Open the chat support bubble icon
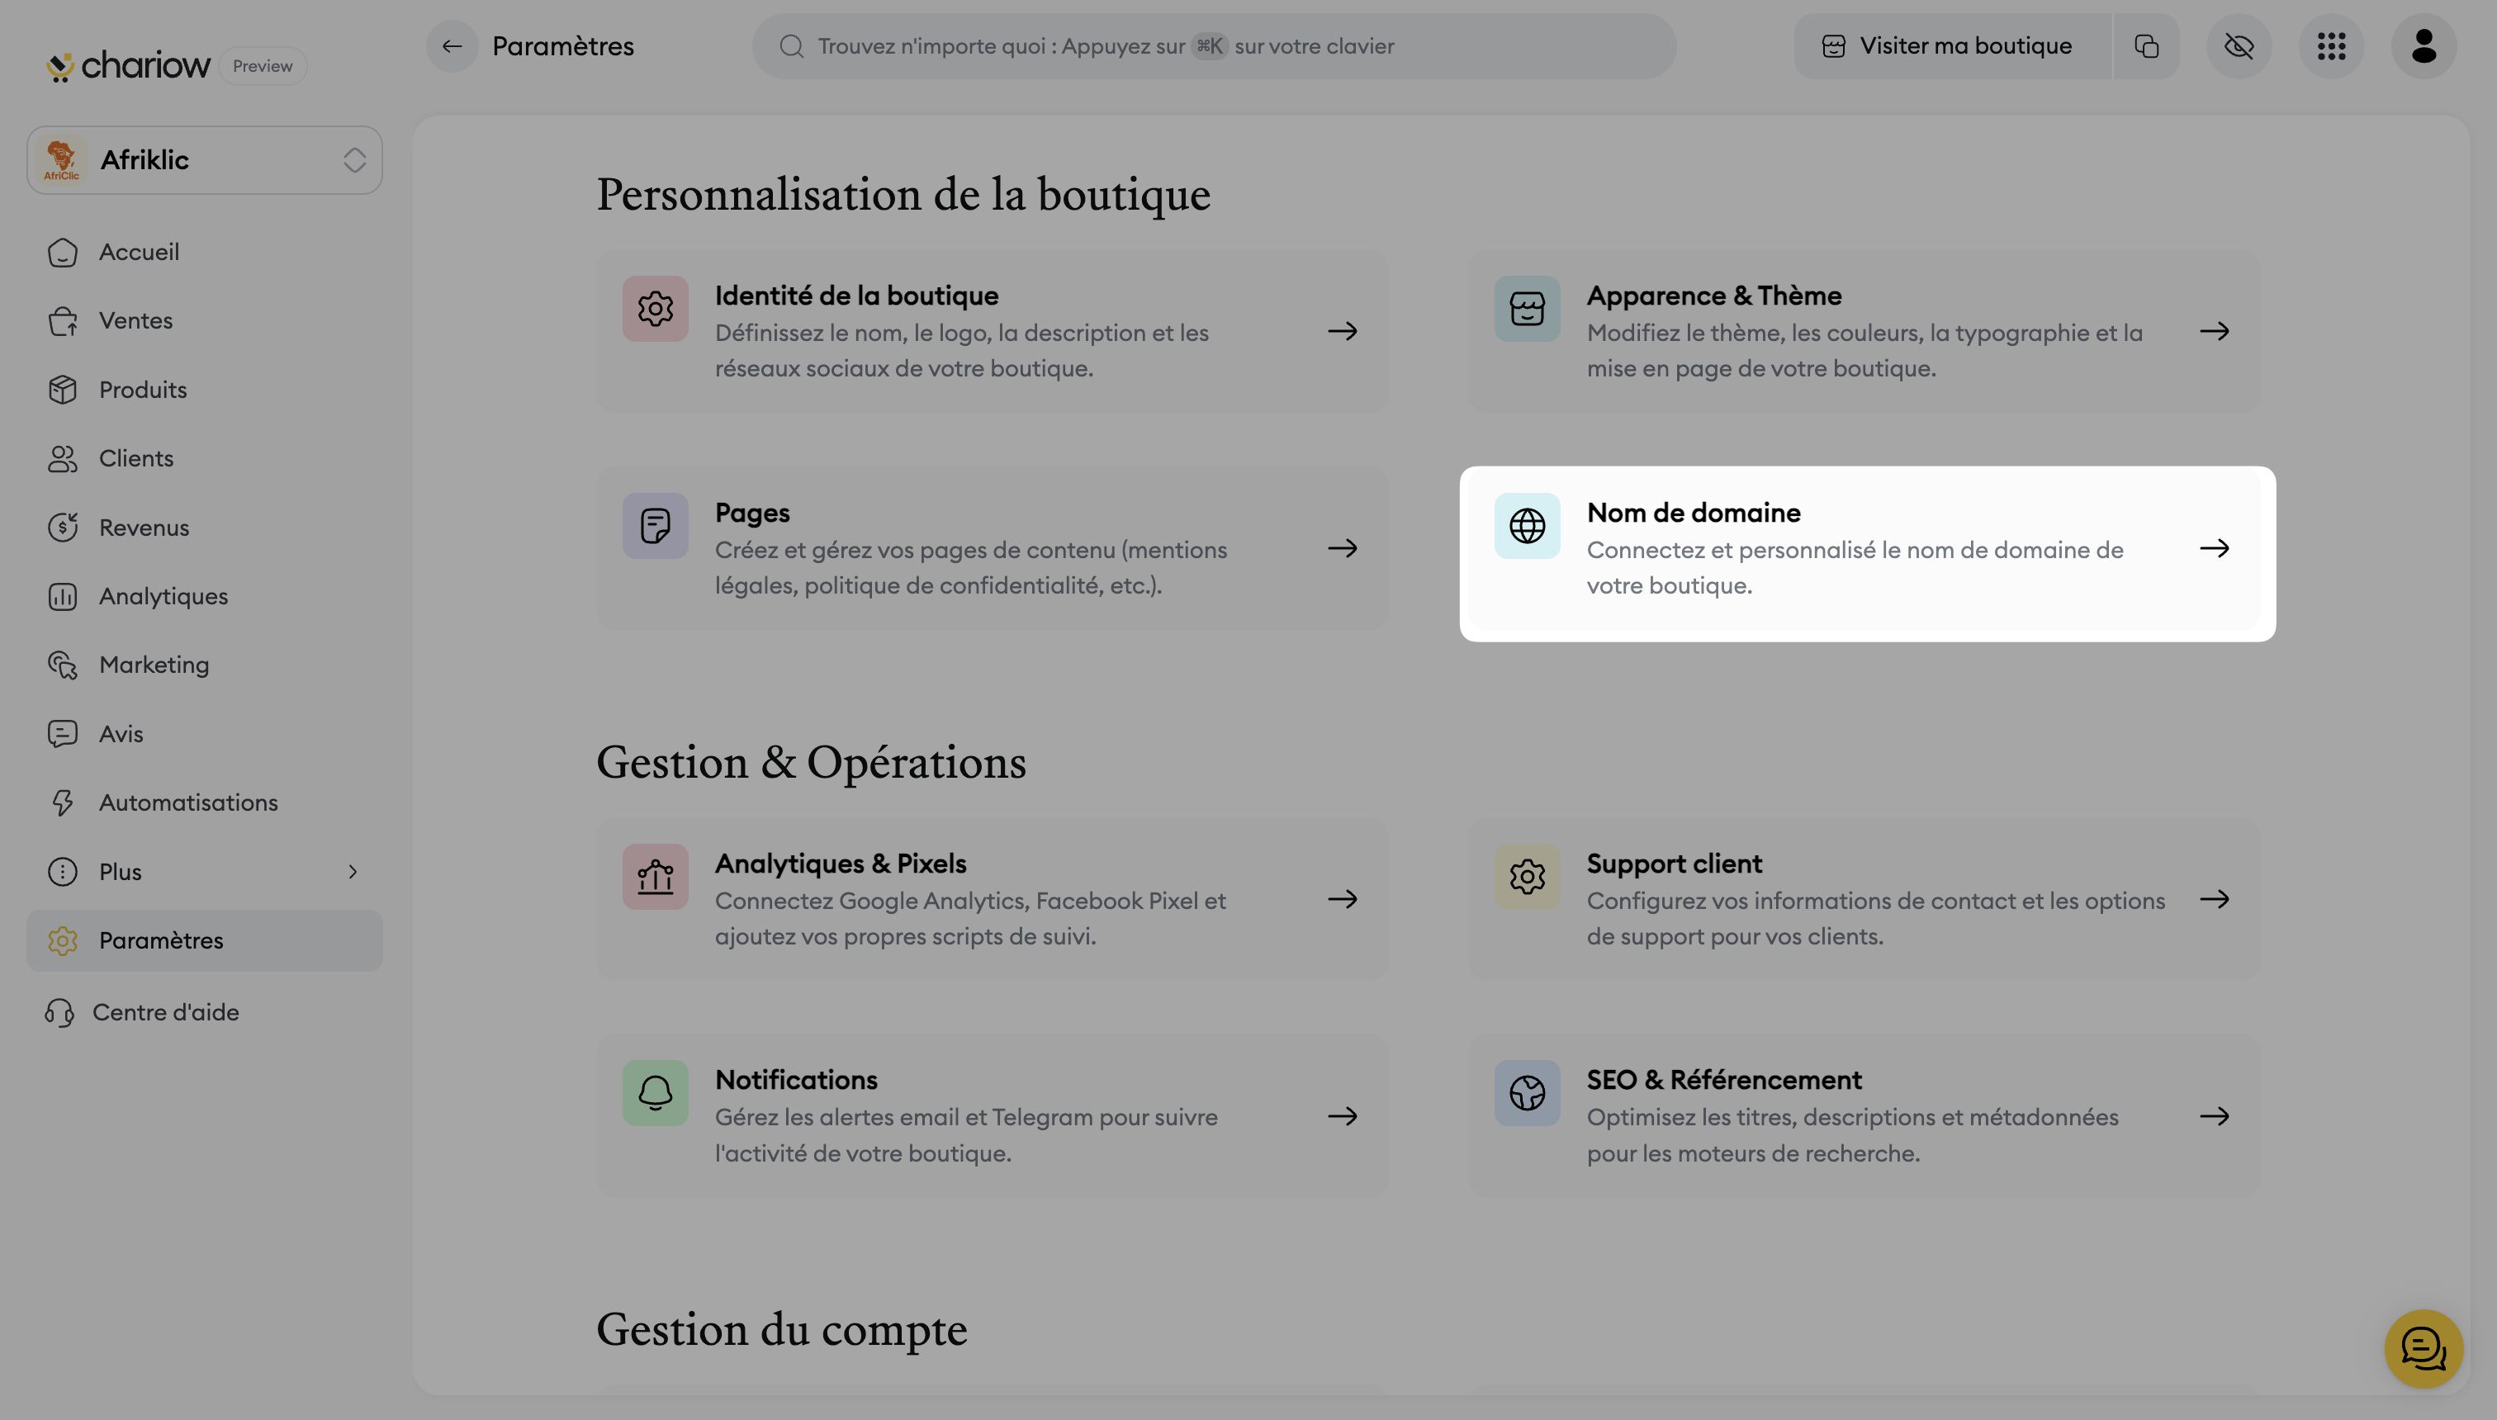The image size is (2497, 1420). (x=2423, y=1349)
